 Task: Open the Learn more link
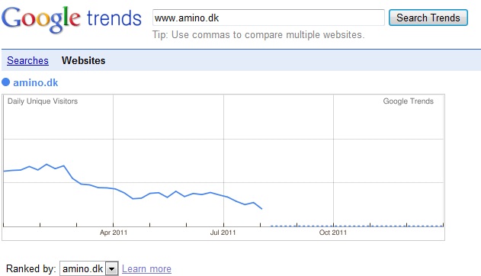146,268
